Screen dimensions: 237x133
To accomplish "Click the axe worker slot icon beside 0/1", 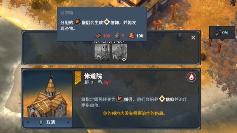I will pos(100,82).
